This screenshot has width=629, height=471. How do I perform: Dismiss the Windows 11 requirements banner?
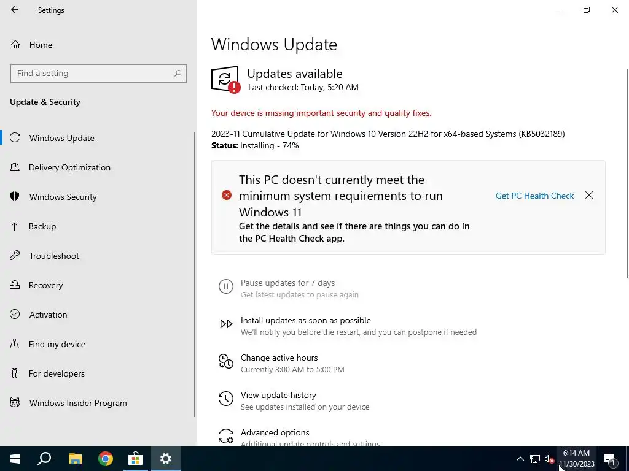pyautogui.click(x=589, y=195)
